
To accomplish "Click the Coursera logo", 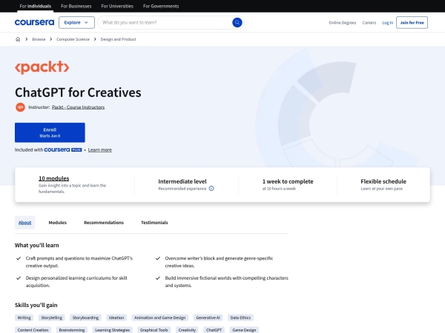I will [33, 23].
